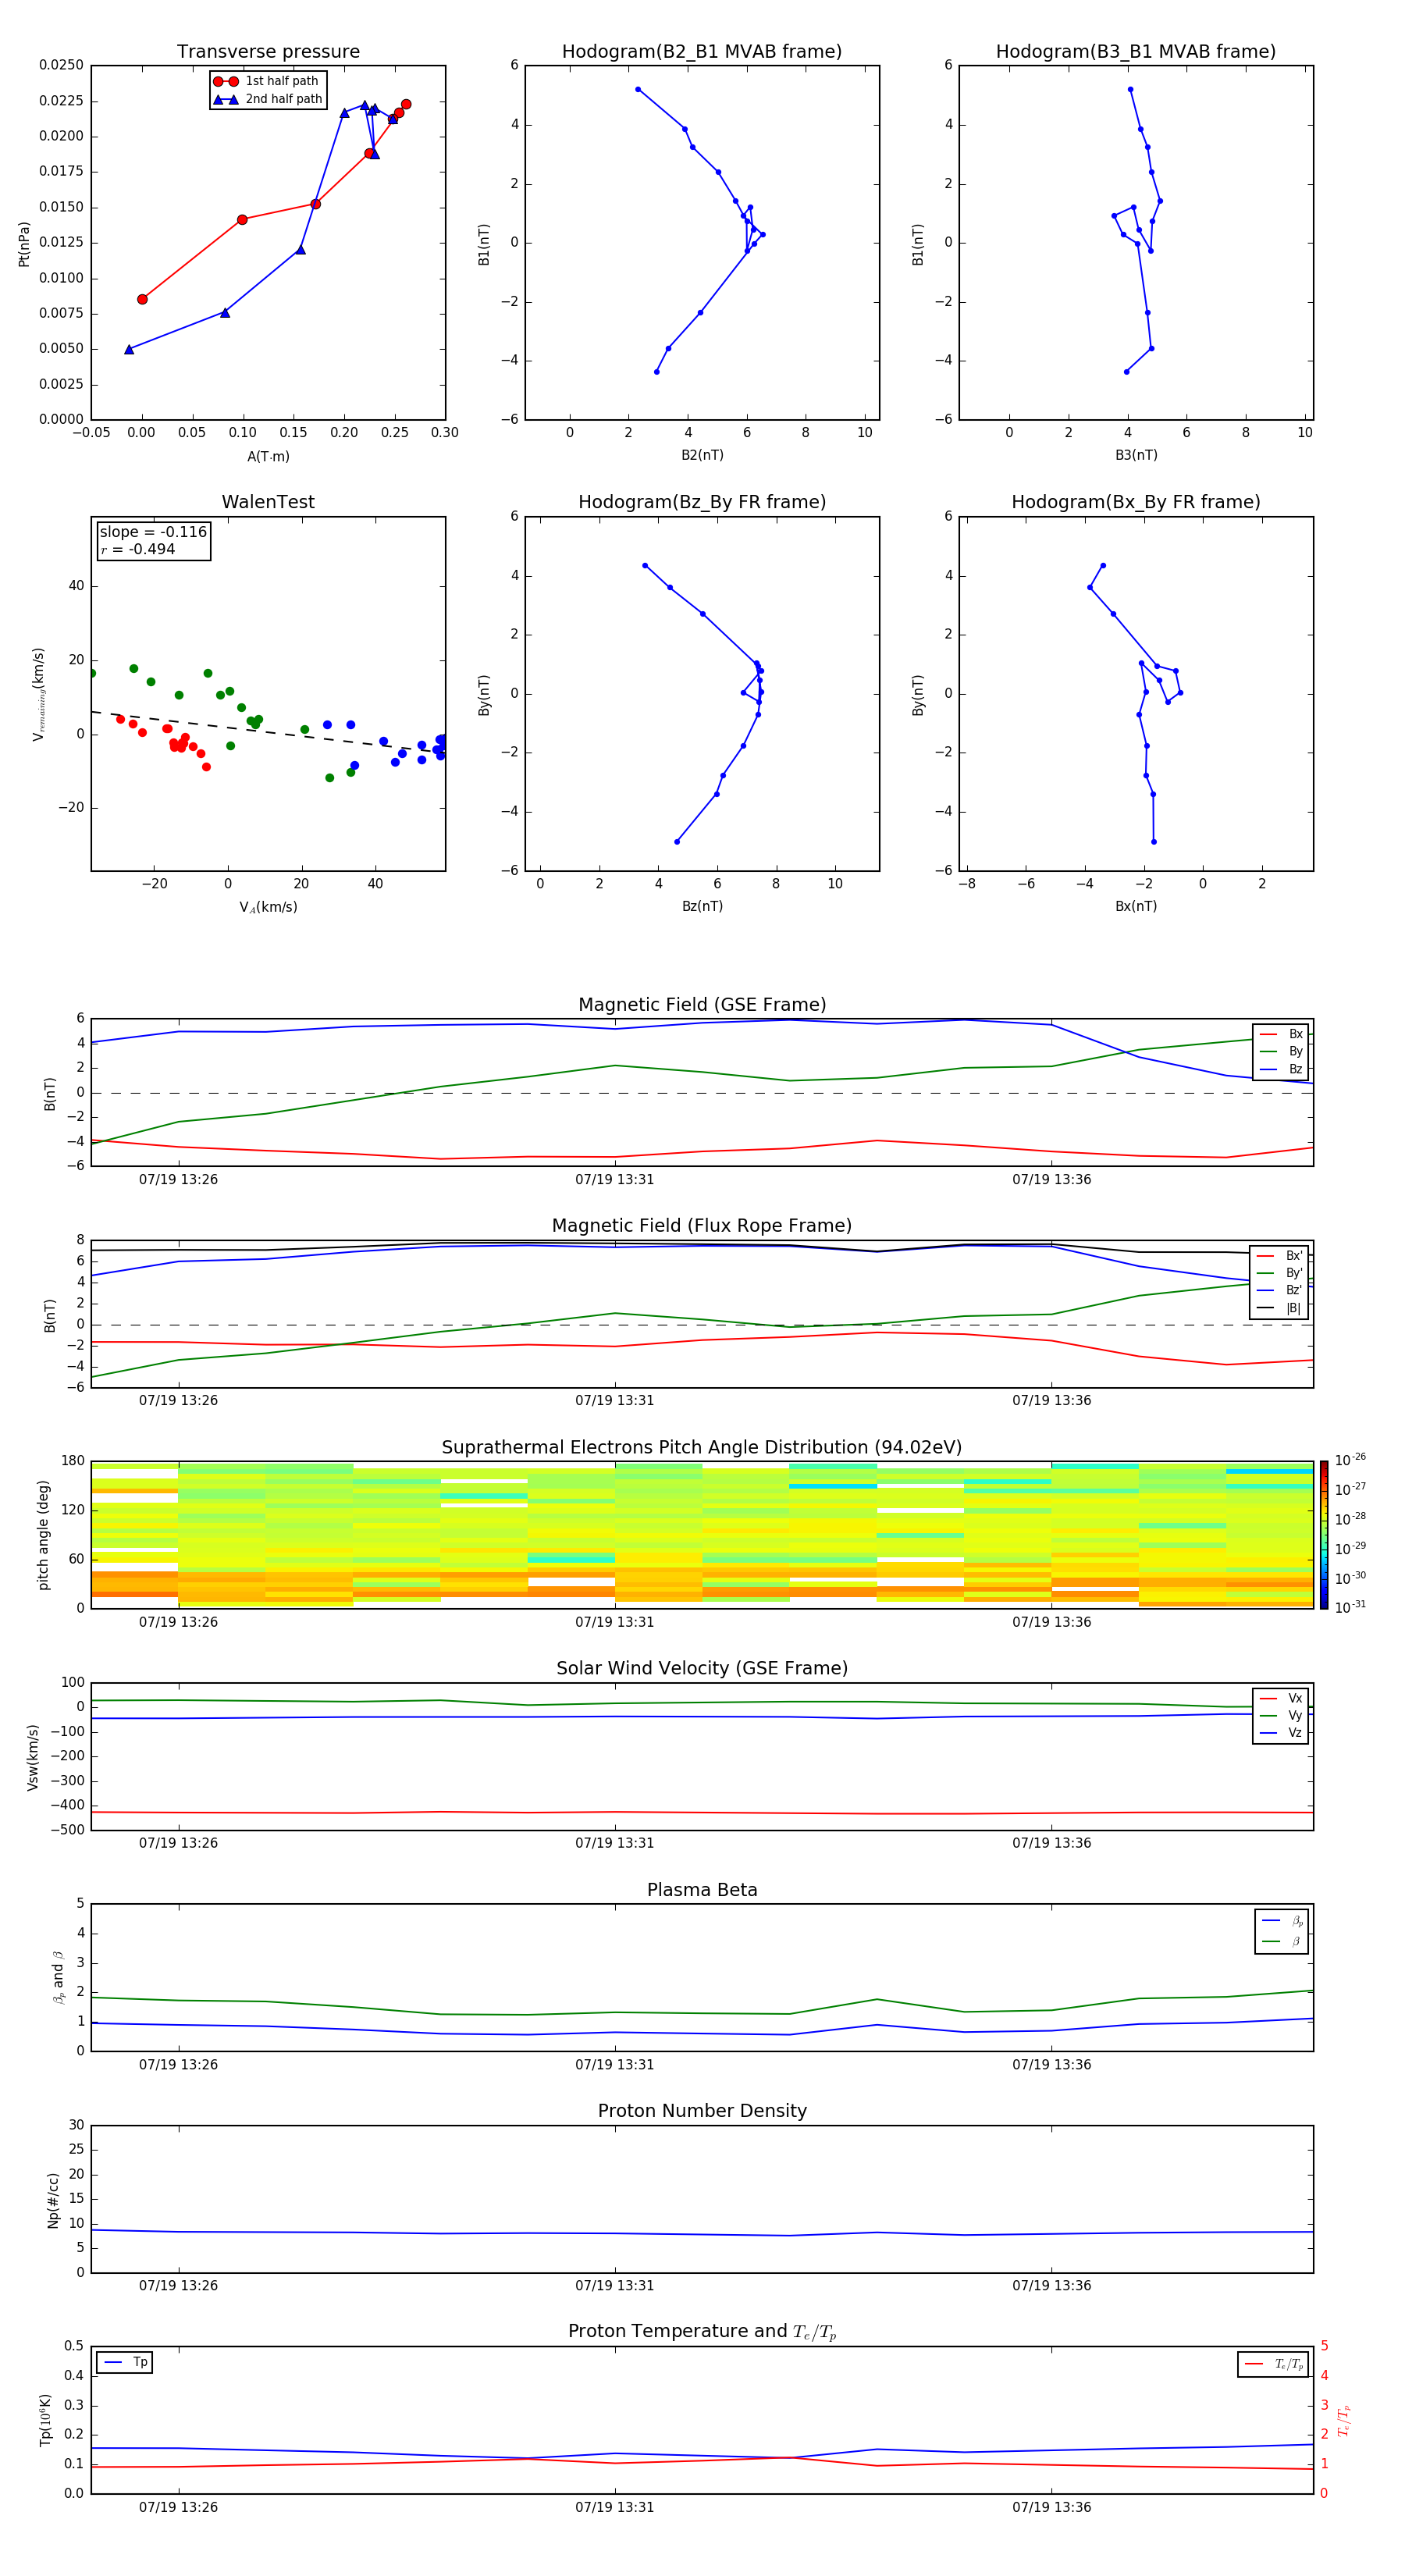Click '|B|' in Flux Rope Frame legend
1405x2576 pixels.
coord(1280,1308)
